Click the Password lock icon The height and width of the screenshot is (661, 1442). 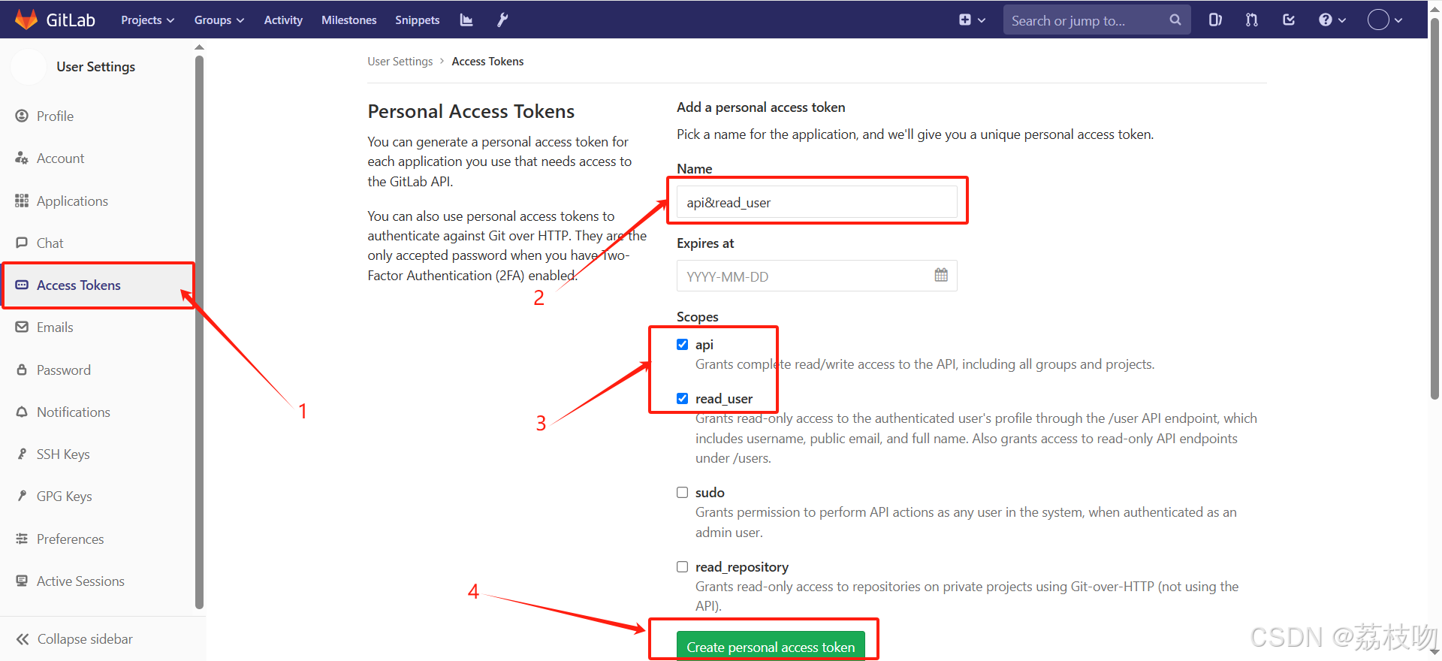coord(22,370)
